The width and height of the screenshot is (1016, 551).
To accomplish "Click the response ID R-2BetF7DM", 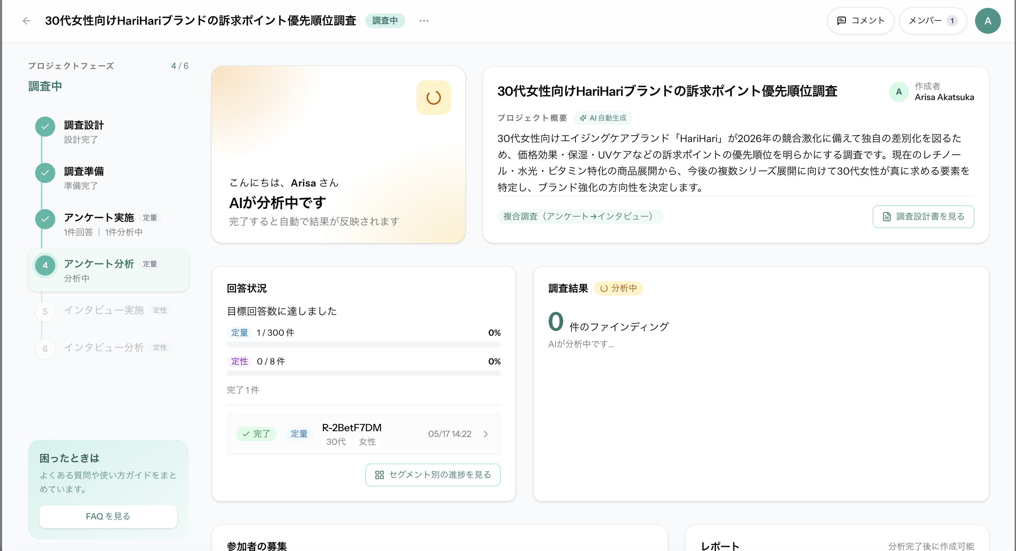I will (352, 428).
